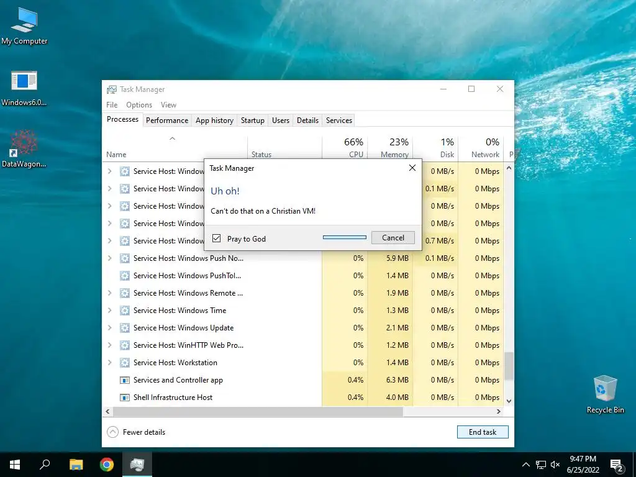Click gear icon of Service Host: WinHTTP Web Pro...
Image resolution: width=636 pixels, height=477 pixels.
pos(125,345)
